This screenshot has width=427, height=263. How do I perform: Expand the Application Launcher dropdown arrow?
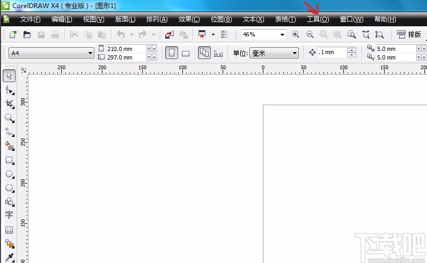(x=213, y=34)
